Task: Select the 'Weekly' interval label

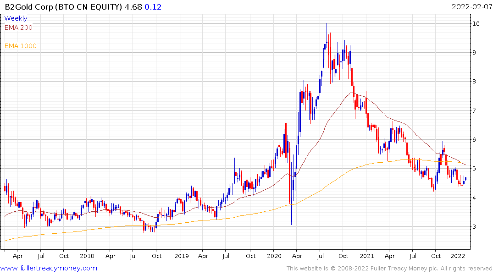Action: pos(16,18)
